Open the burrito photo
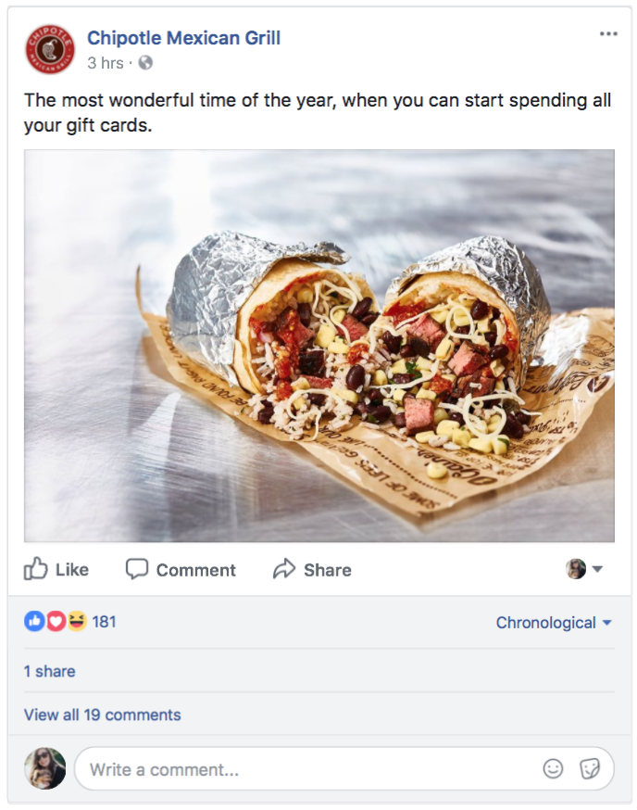 pos(319,346)
